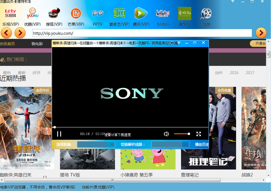The image size is (271, 191).
Task: Filter by the 2016 tag
Action: [234, 73]
